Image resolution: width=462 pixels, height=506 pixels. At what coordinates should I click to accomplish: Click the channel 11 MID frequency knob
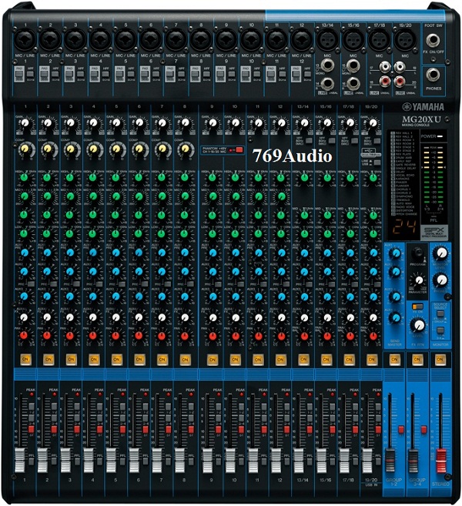(x=258, y=196)
